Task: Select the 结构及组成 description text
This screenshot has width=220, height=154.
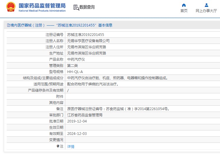Action: [x=118, y=78]
